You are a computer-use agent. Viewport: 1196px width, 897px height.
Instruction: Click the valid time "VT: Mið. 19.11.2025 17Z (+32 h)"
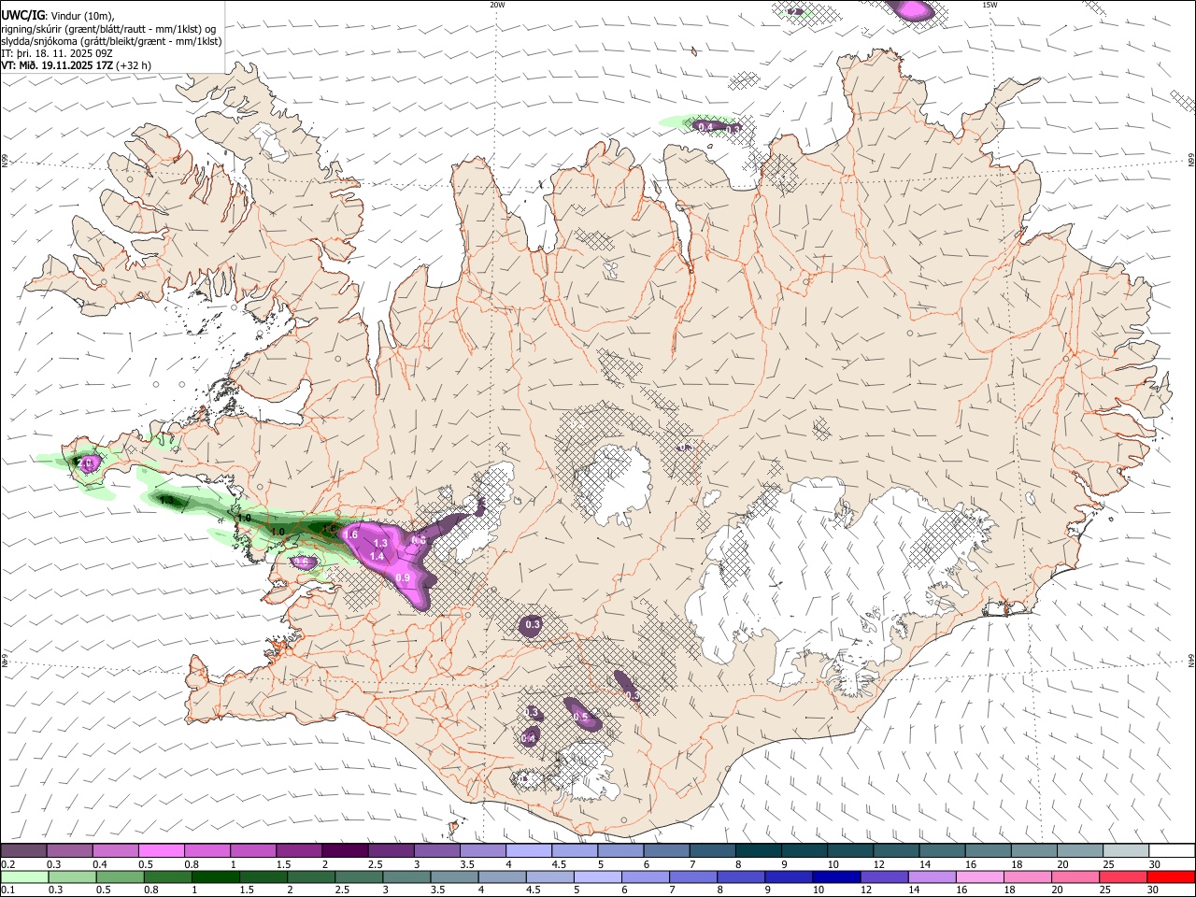[x=77, y=65]
